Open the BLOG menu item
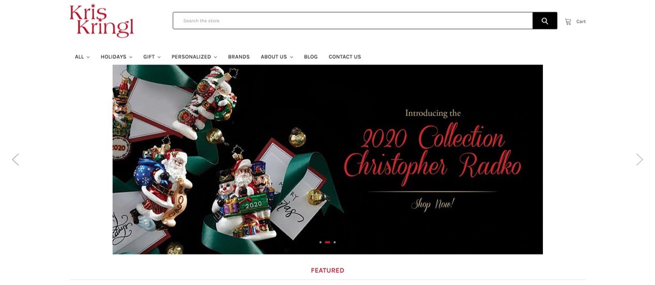The width and height of the screenshot is (655, 285). [x=310, y=57]
